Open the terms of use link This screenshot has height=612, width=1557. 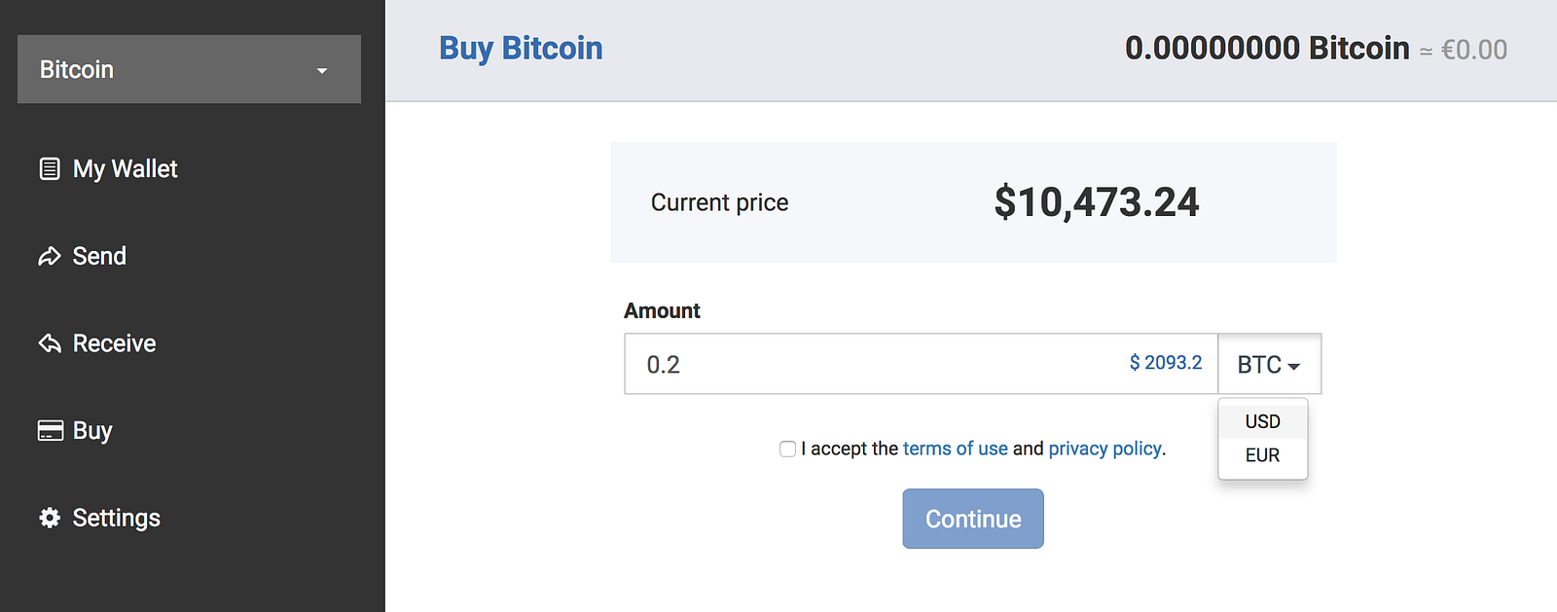click(x=955, y=449)
